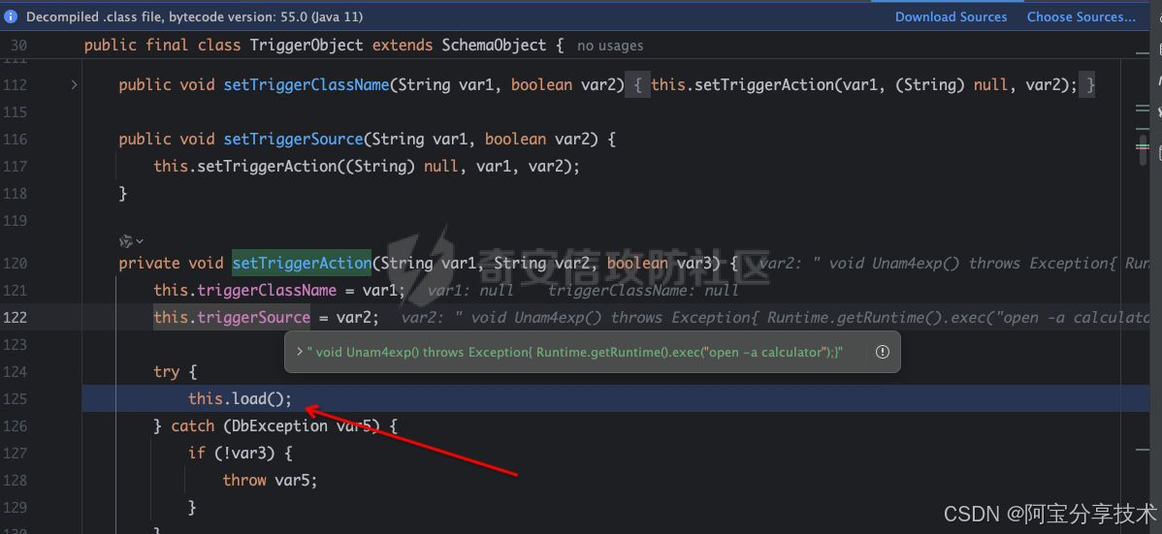The height and width of the screenshot is (534, 1162).
Task: Click the 'no usages' hint after TriggerObject
Action: (610, 46)
